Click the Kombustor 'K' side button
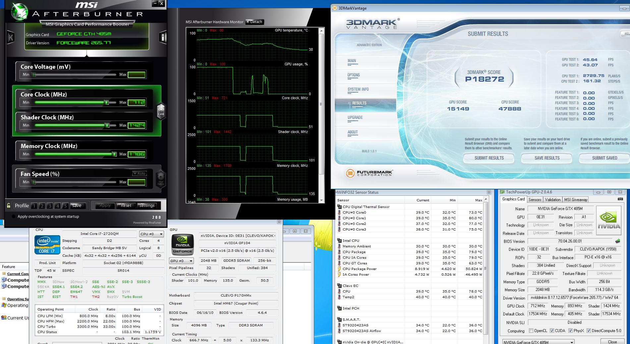 coord(10,37)
